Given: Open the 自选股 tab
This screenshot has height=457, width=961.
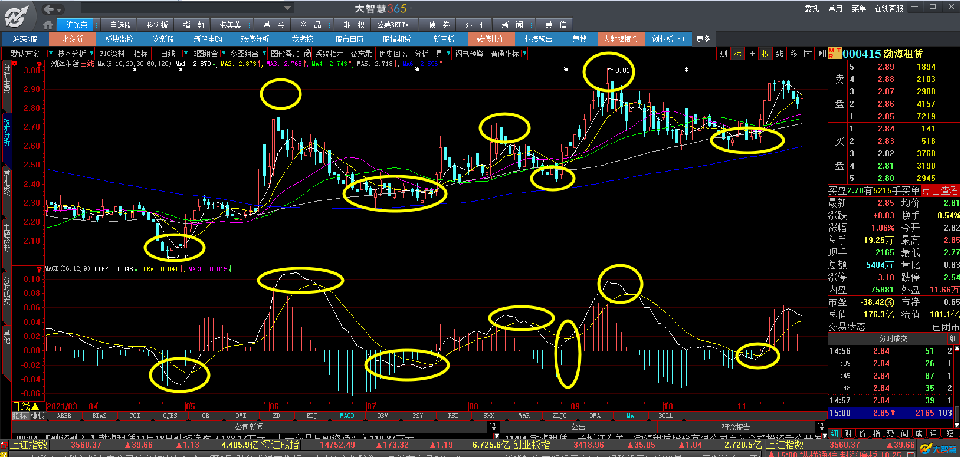Looking at the screenshot, I should tap(120, 25).
